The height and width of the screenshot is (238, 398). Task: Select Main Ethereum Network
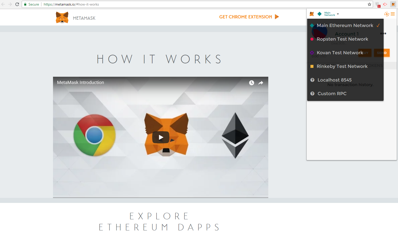(x=345, y=25)
